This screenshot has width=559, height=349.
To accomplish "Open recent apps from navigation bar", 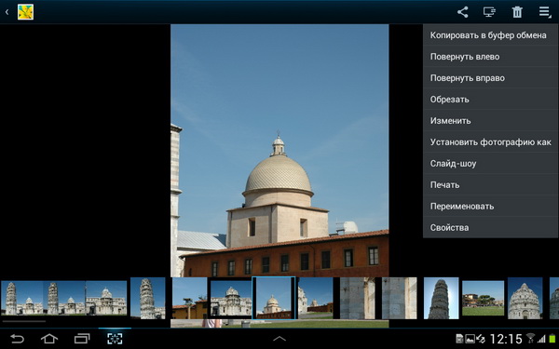I will tap(82, 339).
